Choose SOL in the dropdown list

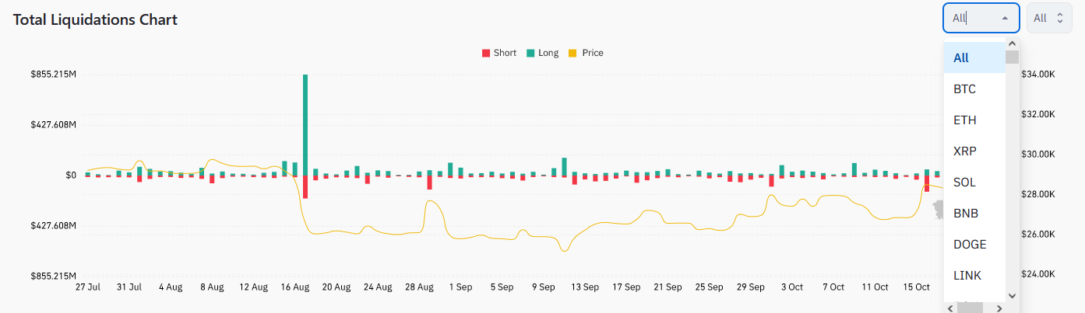[x=974, y=183]
